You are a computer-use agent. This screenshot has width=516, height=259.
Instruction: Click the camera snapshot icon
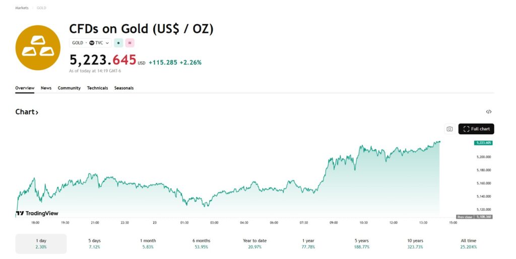click(x=449, y=129)
